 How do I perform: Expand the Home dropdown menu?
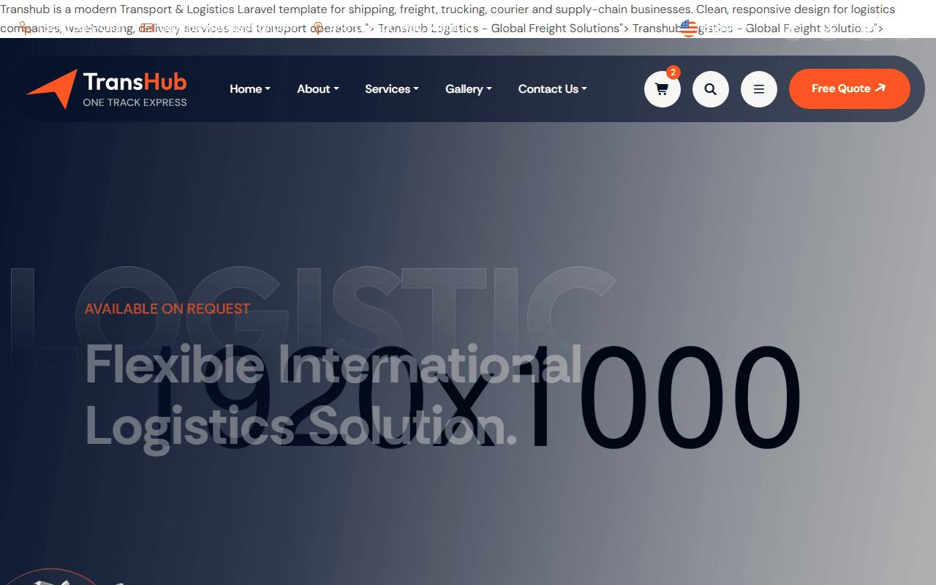click(250, 89)
